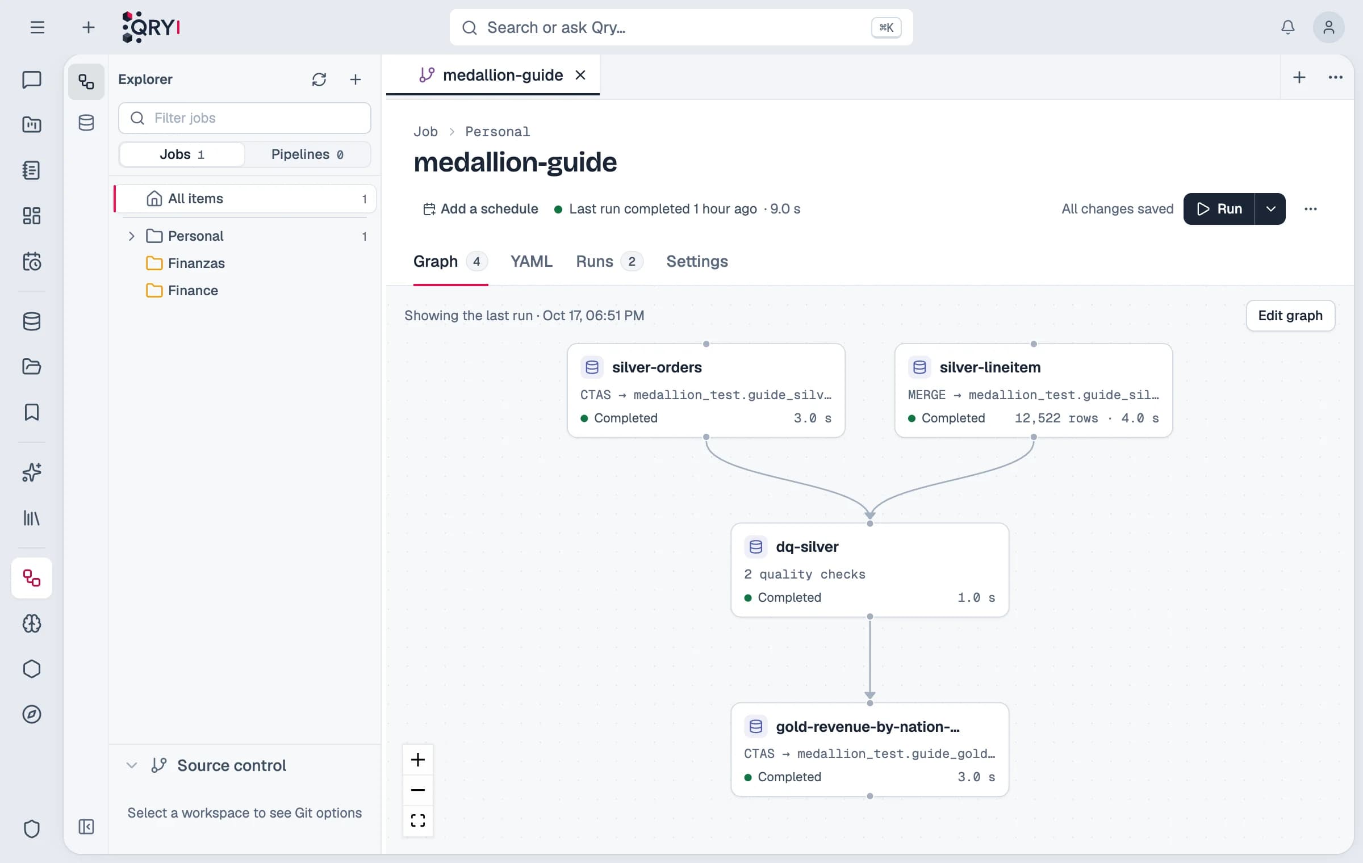The width and height of the screenshot is (1363, 863).
Task: Click the add plus icon in Explorer header
Action: pos(356,79)
